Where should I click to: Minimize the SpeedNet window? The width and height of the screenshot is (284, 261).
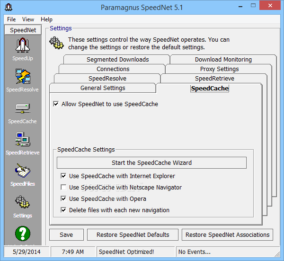(x=240, y=6)
